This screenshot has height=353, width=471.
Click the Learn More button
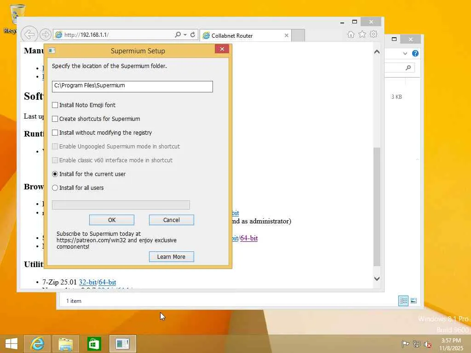172,257
